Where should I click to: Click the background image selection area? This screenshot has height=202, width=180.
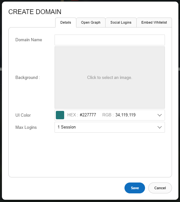pos(110,78)
